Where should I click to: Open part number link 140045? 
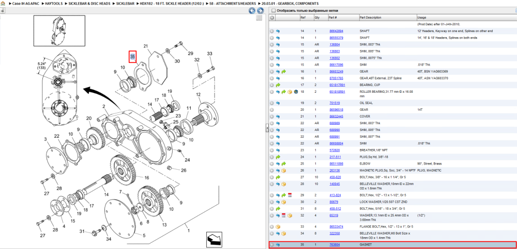tap(334, 184)
